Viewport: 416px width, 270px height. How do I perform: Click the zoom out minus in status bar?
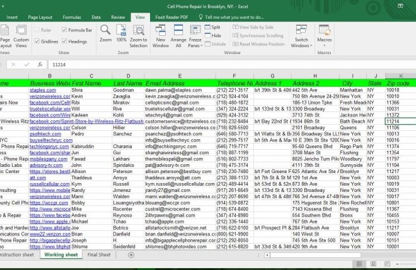click(x=398, y=264)
